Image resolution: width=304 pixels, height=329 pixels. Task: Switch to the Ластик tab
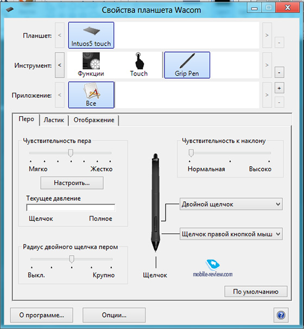(54, 120)
